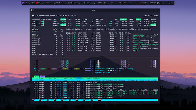Screen dimensions: 196x110
Task: Click F7 Nice minus button
Action: point(80,100)
